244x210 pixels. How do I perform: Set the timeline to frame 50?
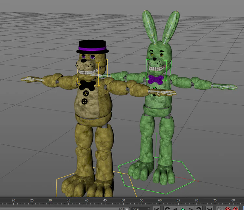click(x=123, y=200)
